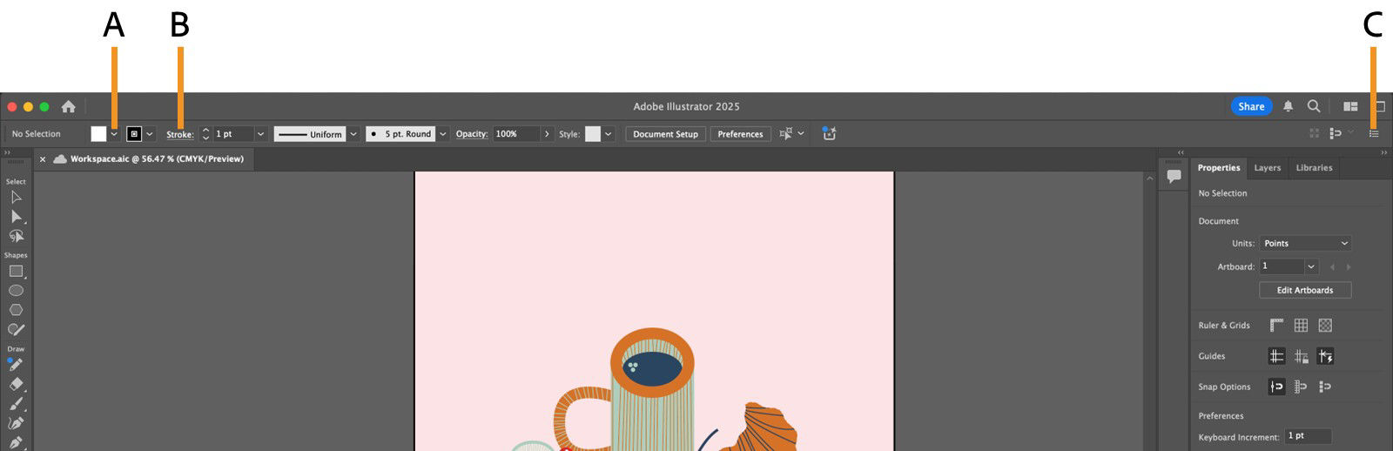Click the Home icon

pos(68,106)
